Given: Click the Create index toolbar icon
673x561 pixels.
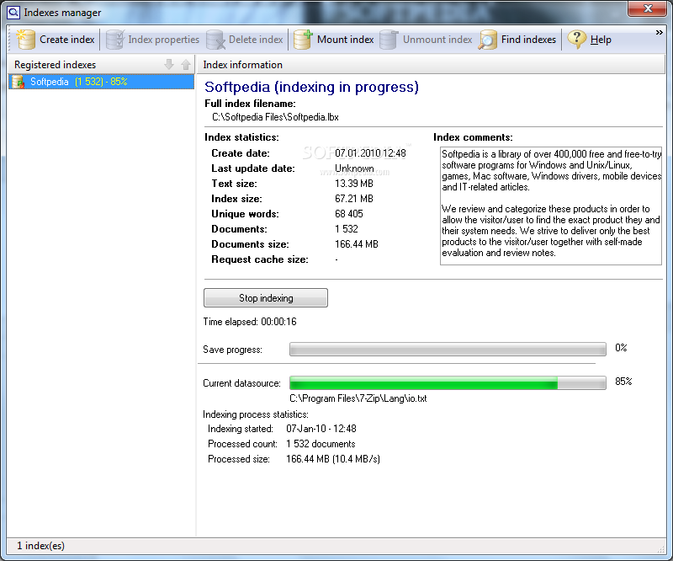Looking at the screenshot, I should [x=25, y=40].
